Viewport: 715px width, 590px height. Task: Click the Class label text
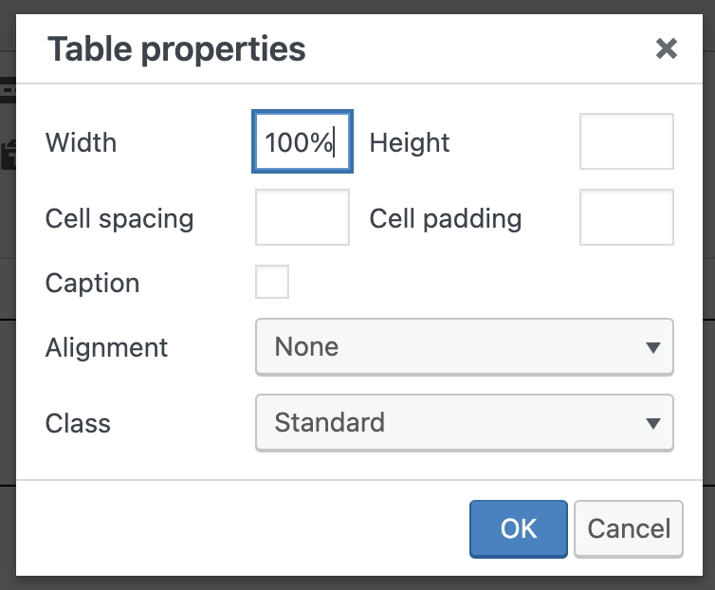[x=78, y=423]
